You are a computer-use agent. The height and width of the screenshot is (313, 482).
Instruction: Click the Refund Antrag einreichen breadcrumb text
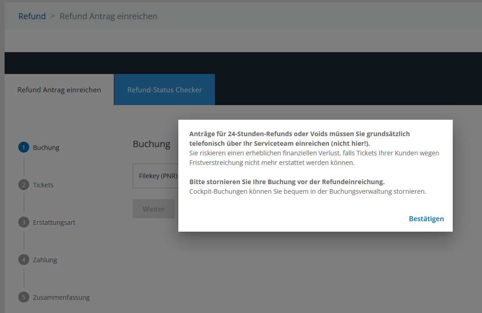pos(108,16)
